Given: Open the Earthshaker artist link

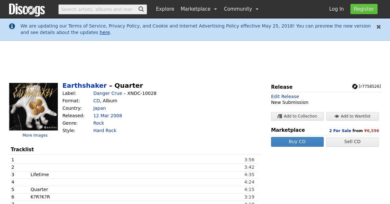Looking at the screenshot, I should click(84, 85).
